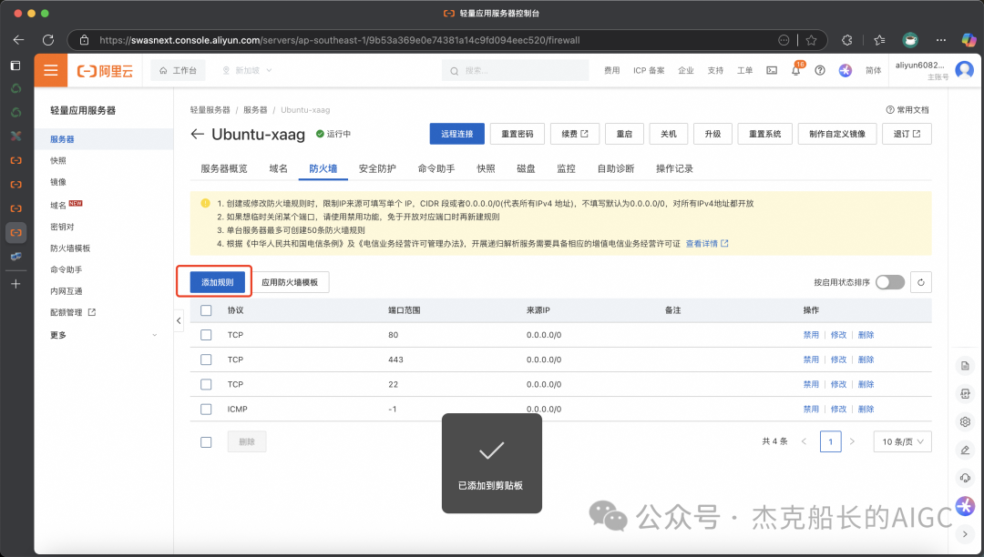Viewport: 984px width, 557px height.
Task: Open 快照 in left sidebar
Action: tap(58, 160)
